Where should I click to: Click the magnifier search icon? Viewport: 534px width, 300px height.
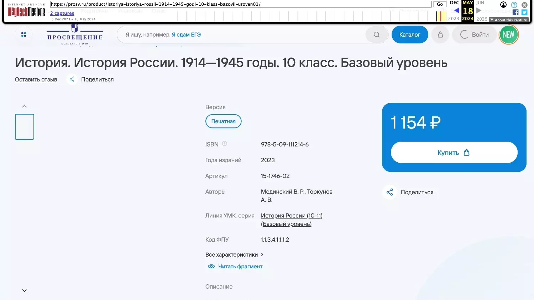[377, 35]
